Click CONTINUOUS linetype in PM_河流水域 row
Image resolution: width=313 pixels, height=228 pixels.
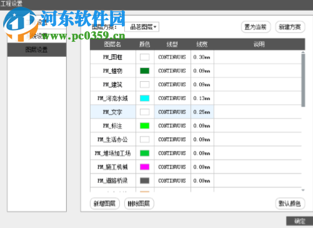[x=172, y=98]
